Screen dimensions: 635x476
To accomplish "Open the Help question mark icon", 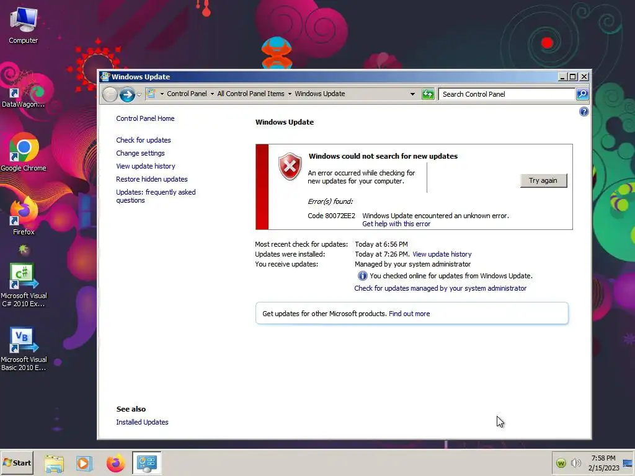I will tap(584, 112).
